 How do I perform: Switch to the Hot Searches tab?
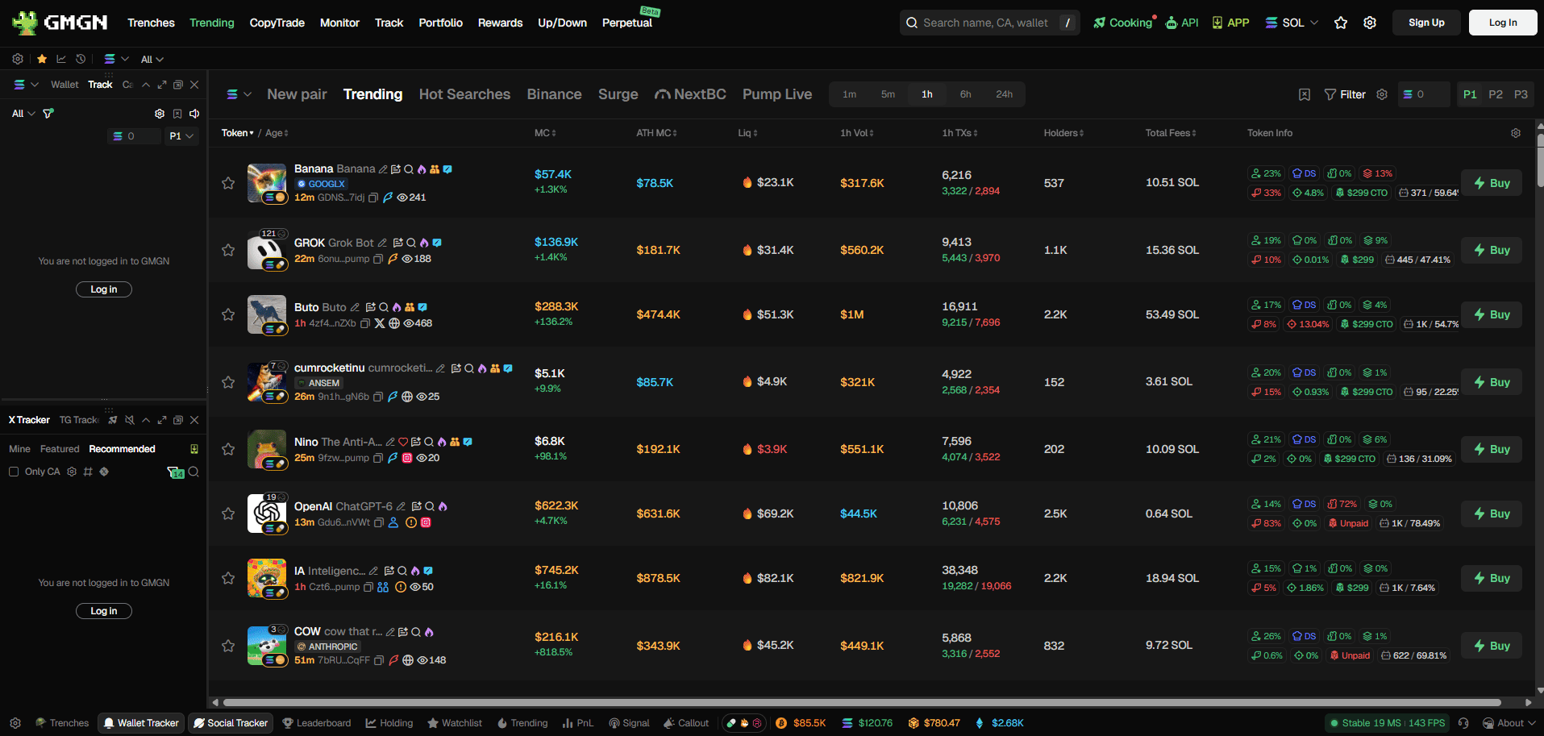click(464, 94)
